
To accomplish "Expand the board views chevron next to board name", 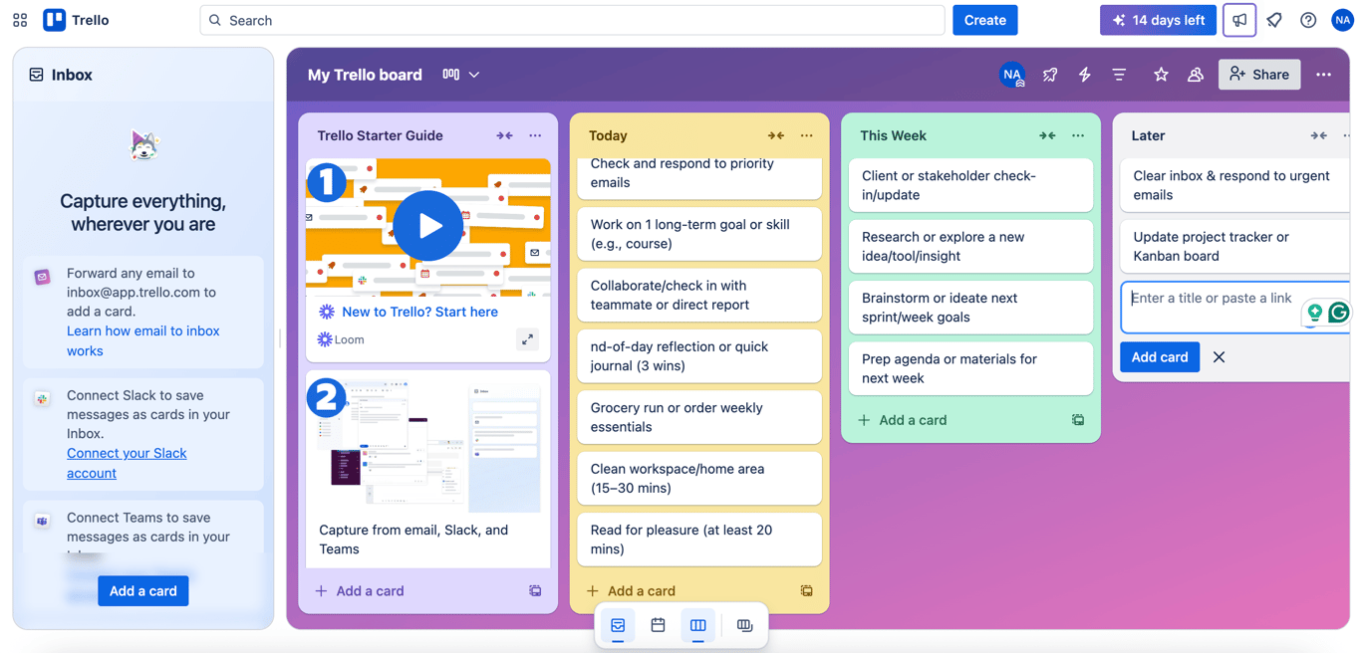I will pos(475,75).
